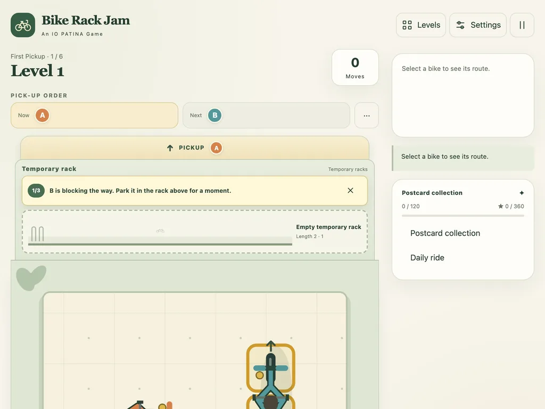Screen dimensions: 545x409
Task: Click the up arrow beside PICKUP
Action: click(170, 148)
